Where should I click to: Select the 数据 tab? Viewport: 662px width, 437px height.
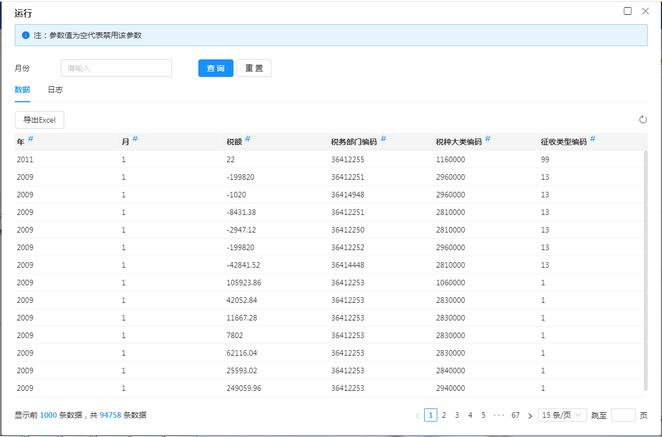coord(23,90)
